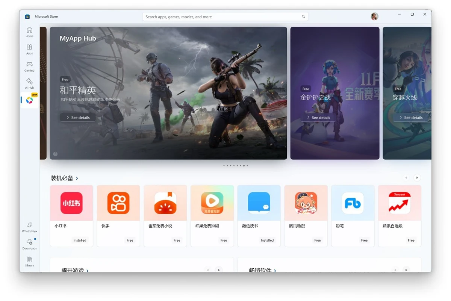Screen dimensions: 451x301
Task: Go to the Apps section icon
Action: 29,48
